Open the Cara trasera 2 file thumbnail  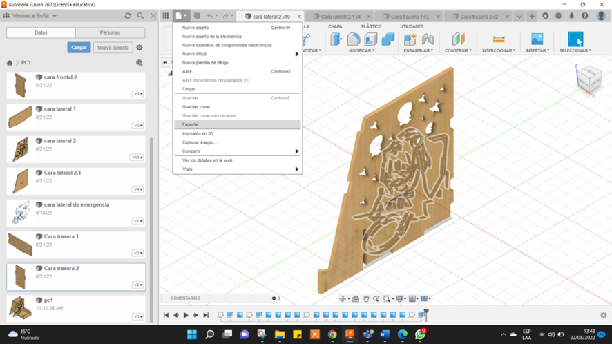pos(20,277)
